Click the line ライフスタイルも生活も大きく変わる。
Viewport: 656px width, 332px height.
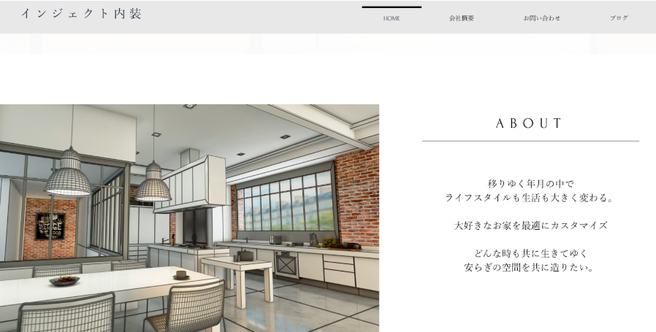[530, 198]
